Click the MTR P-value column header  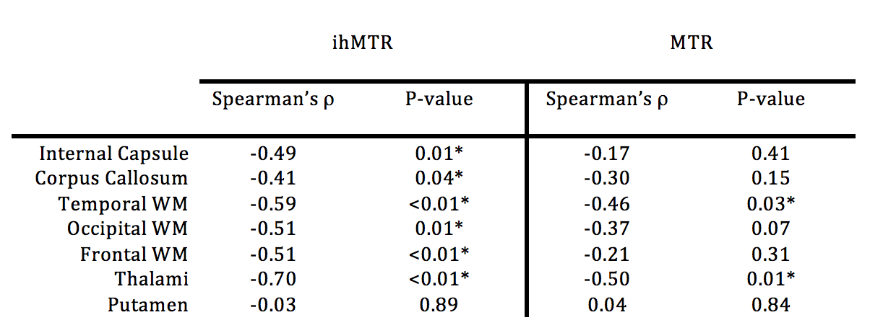[770, 99]
